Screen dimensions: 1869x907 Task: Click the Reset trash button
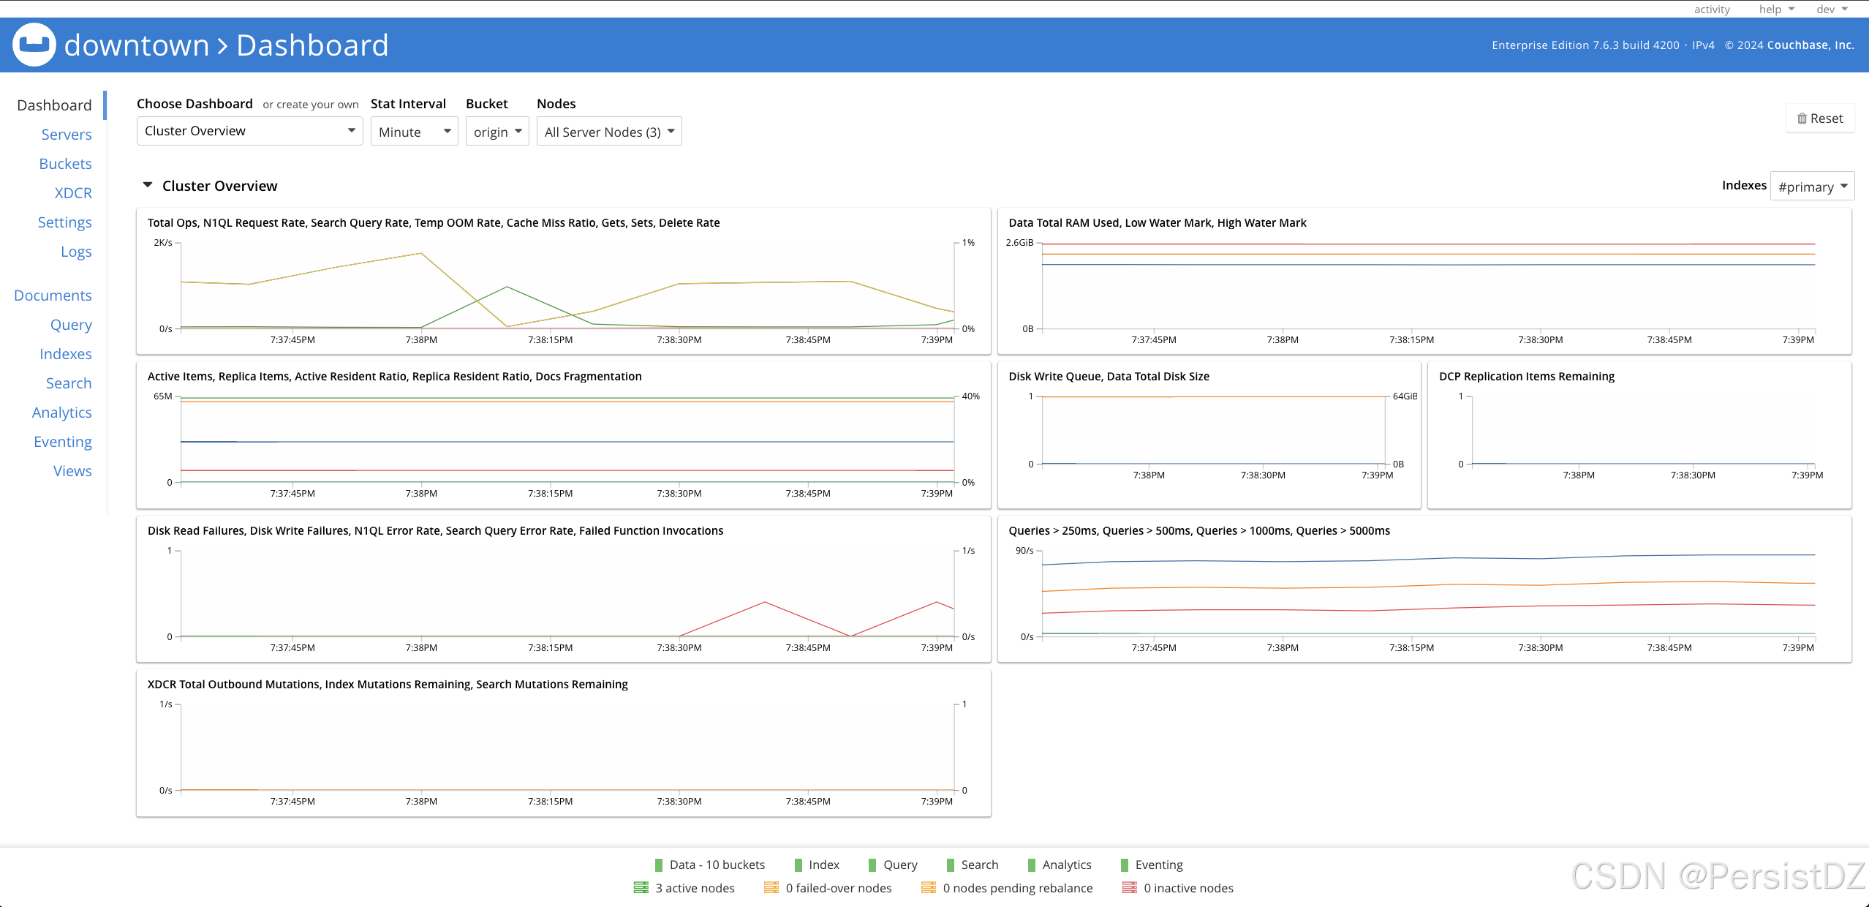pyautogui.click(x=1820, y=118)
